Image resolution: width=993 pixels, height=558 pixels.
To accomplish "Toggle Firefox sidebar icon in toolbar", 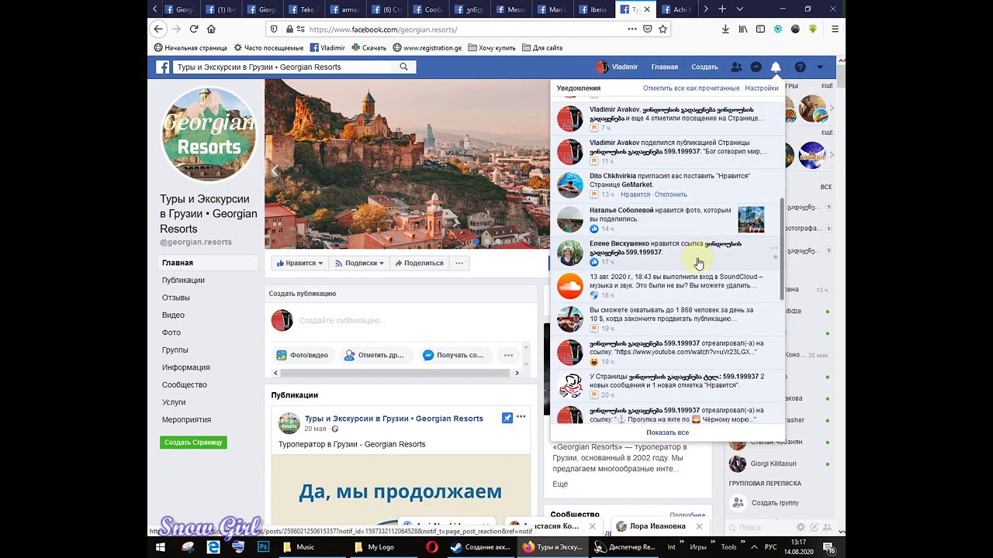I will (x=760, y=29).
